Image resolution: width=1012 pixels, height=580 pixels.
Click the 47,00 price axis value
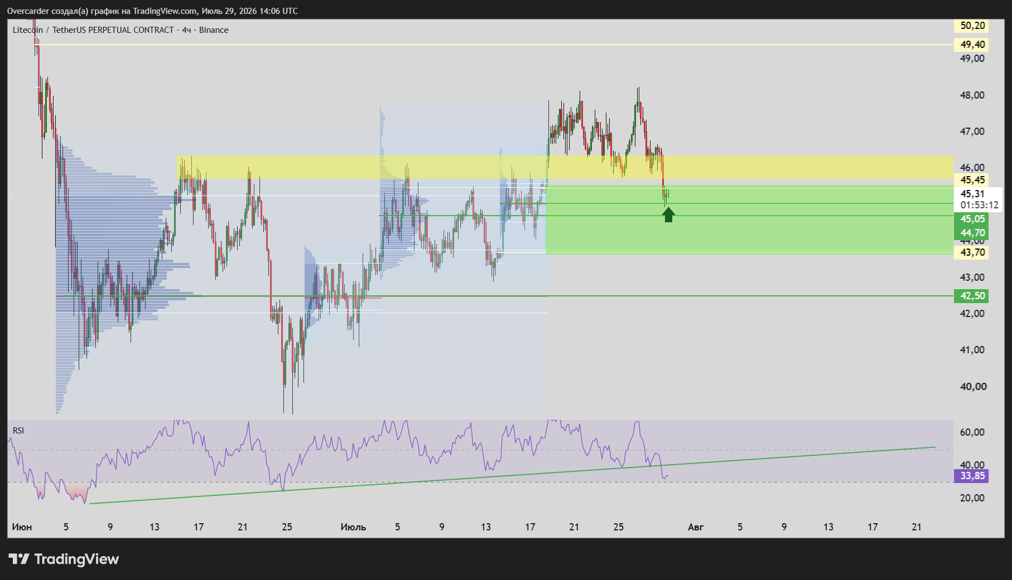click(972, 131)
